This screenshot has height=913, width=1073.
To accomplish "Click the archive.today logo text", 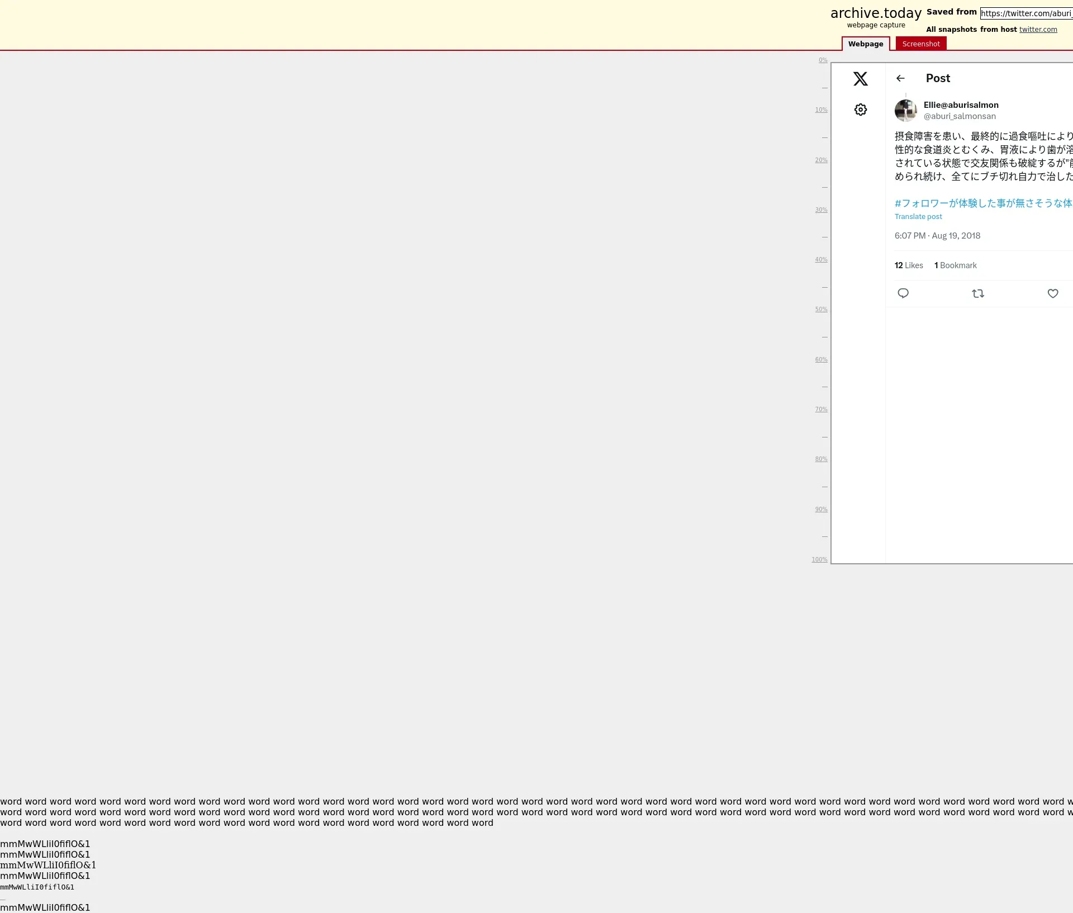I will [x=876, y=13].
